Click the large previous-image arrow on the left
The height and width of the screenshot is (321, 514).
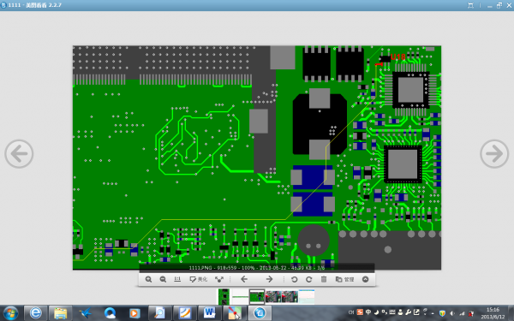pyautogui.click(x=19, y=153)
